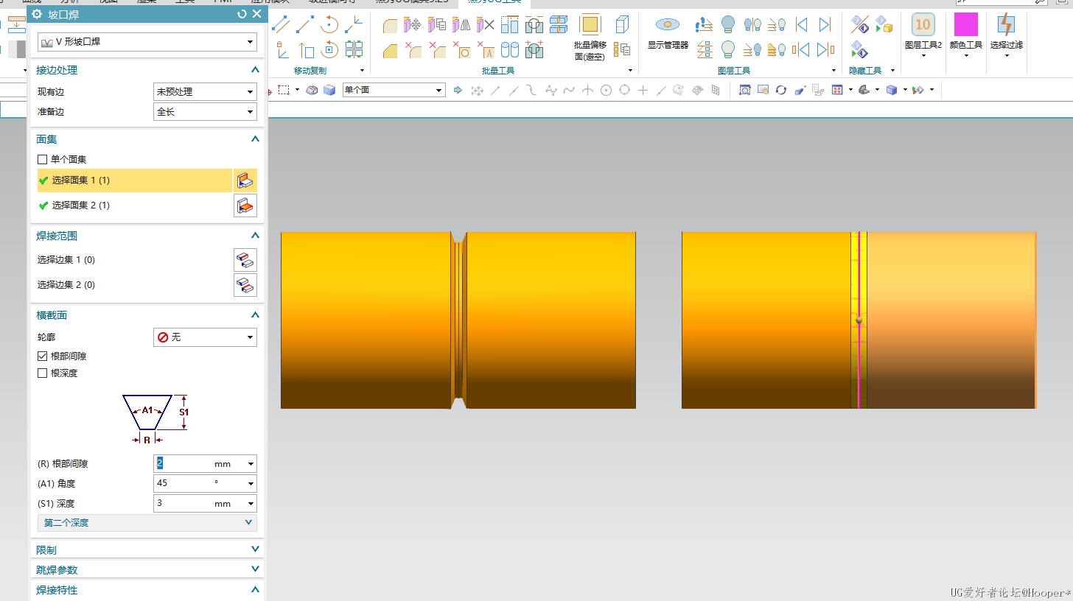This screenshot has width=1073, height=601.
Task: Open the (S1) 深度 field options arrow
Action: [251, 505]
